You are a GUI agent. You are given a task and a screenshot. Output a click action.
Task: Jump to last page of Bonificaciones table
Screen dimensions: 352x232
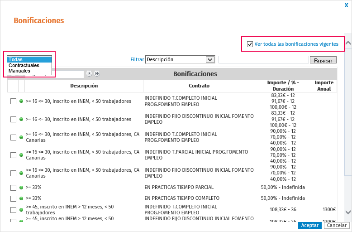(97, 73)
